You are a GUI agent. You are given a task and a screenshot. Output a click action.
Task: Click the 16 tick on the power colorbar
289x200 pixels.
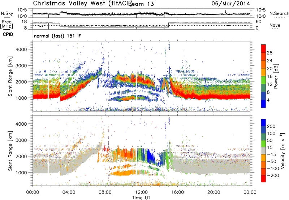click(269, 77)
